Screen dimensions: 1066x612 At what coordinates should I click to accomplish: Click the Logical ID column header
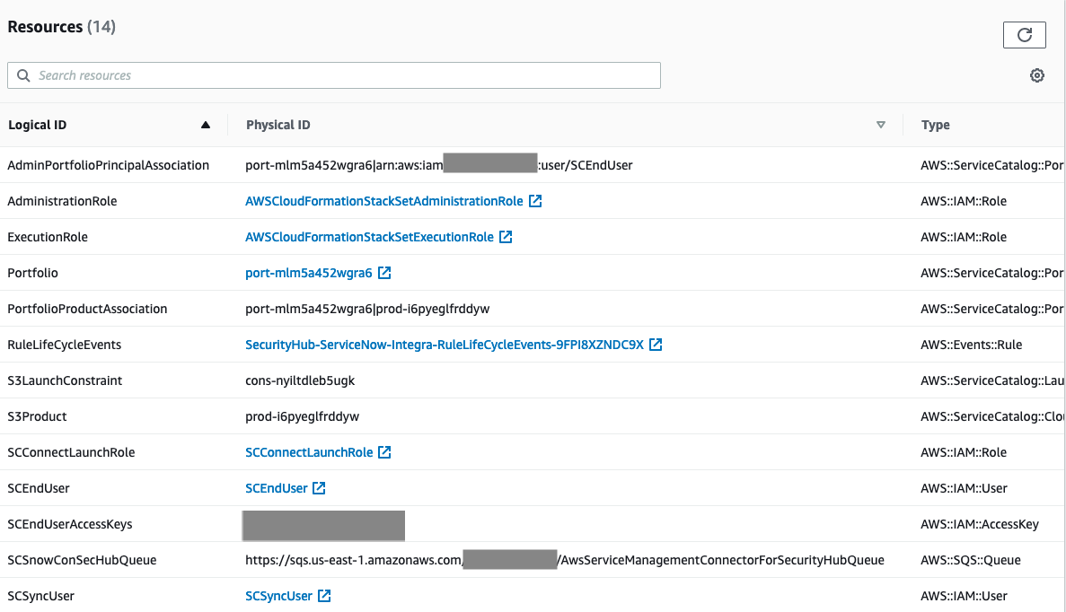click(x=38, y=125)
